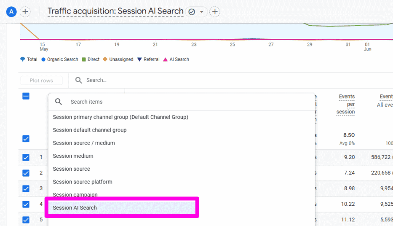Click the 10.22 value in row 4
Viewport: 393px width, 226px height.
coord(348,204)
